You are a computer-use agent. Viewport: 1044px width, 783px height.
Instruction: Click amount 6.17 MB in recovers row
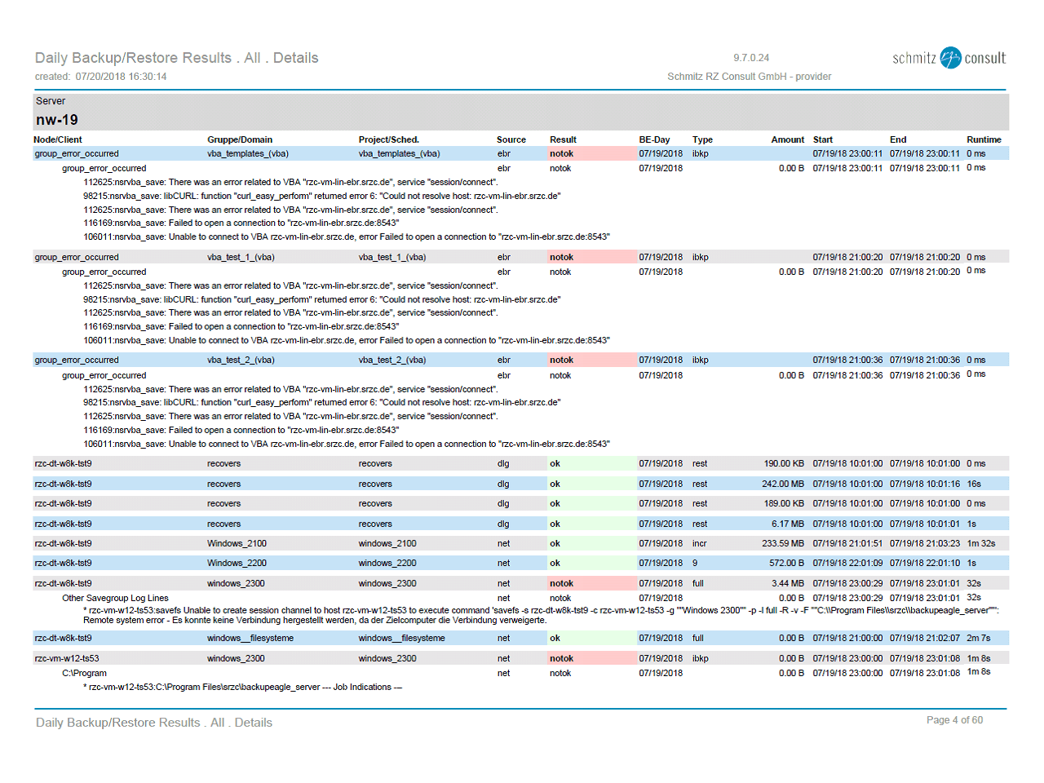788,524
